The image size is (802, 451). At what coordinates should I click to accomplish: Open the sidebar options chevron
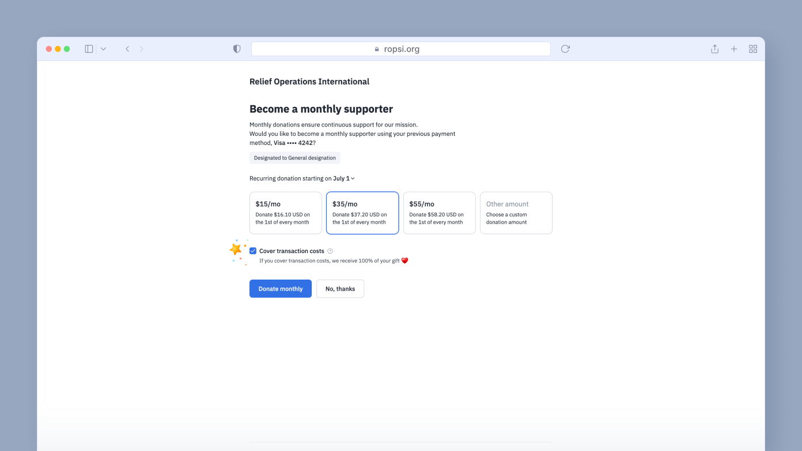pos(103,49)
